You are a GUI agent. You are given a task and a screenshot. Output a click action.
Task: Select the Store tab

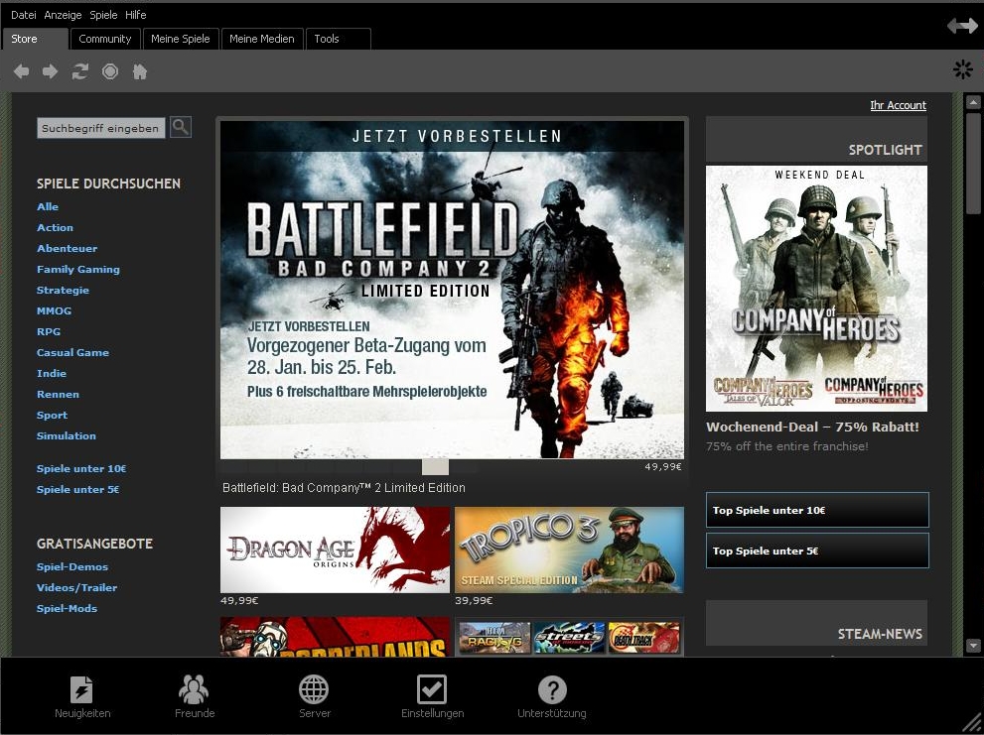click(35, 39)
